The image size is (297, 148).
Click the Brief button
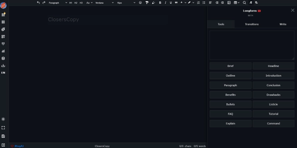(x=231, y=66)
